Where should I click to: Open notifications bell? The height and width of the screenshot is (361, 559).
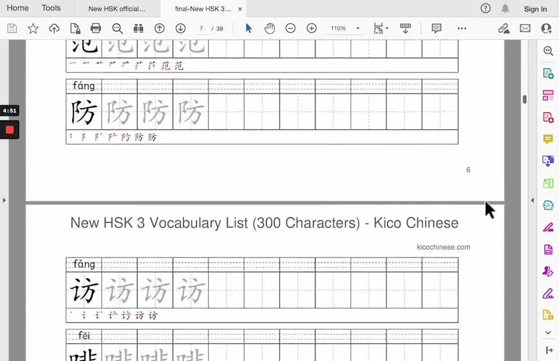(x=505, y=8)
